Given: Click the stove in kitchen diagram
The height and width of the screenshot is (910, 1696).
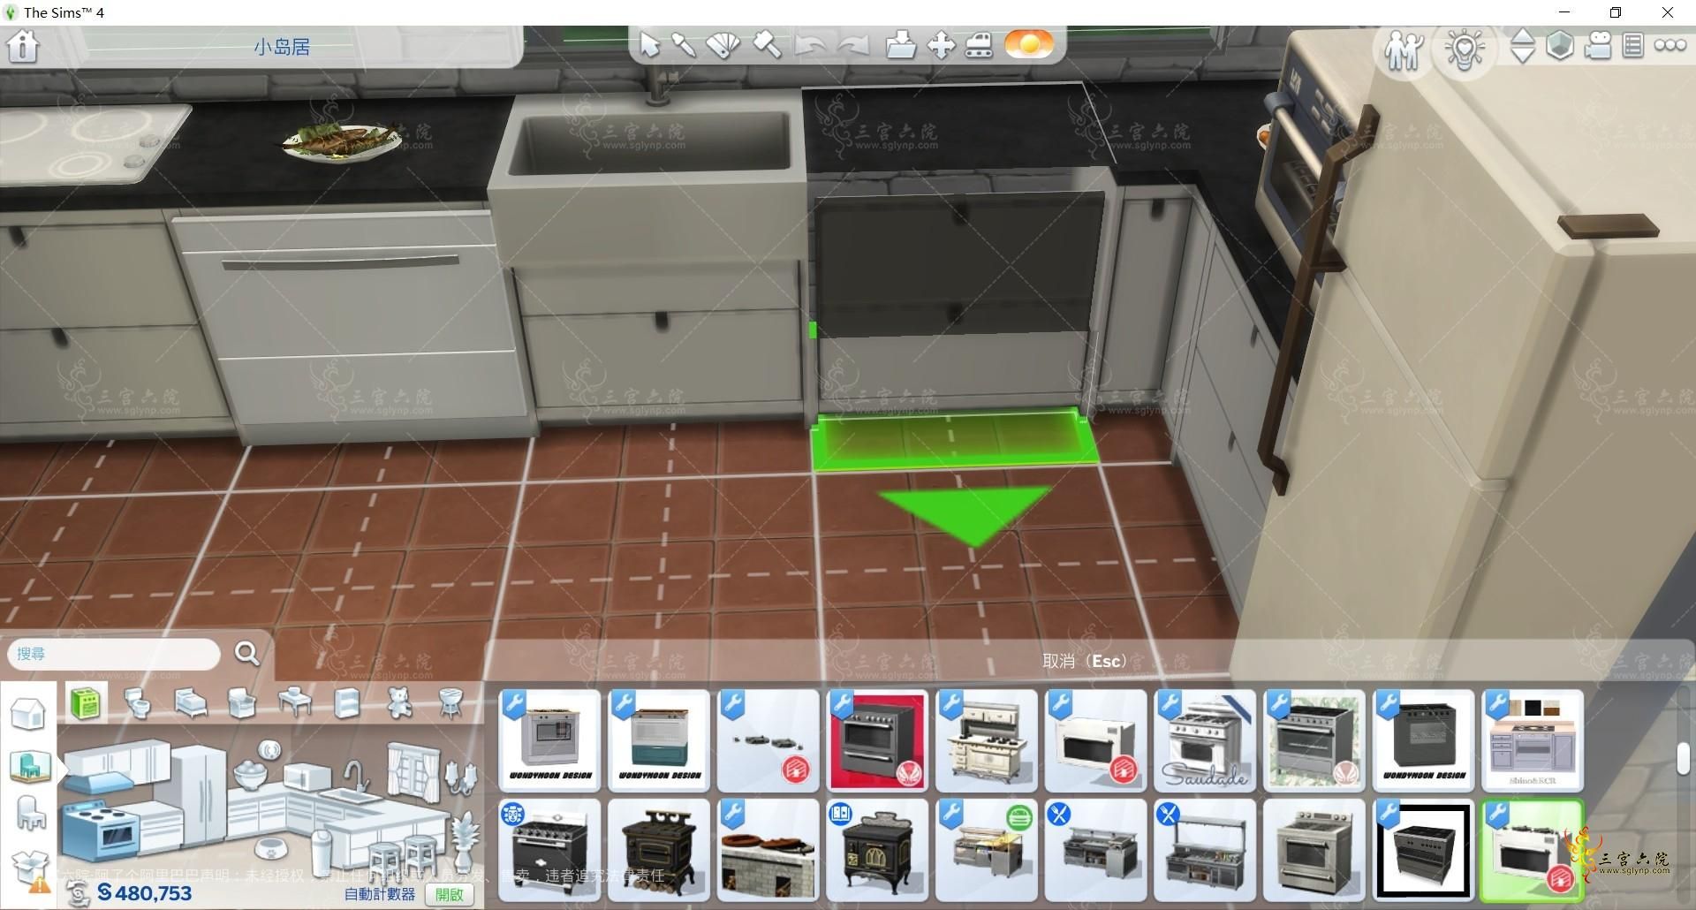Looking at the screenshot, I should [x=102, y=830].
